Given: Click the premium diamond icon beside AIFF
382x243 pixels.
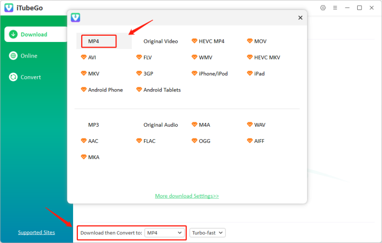Looking at the screenshot, I should 250,141.
